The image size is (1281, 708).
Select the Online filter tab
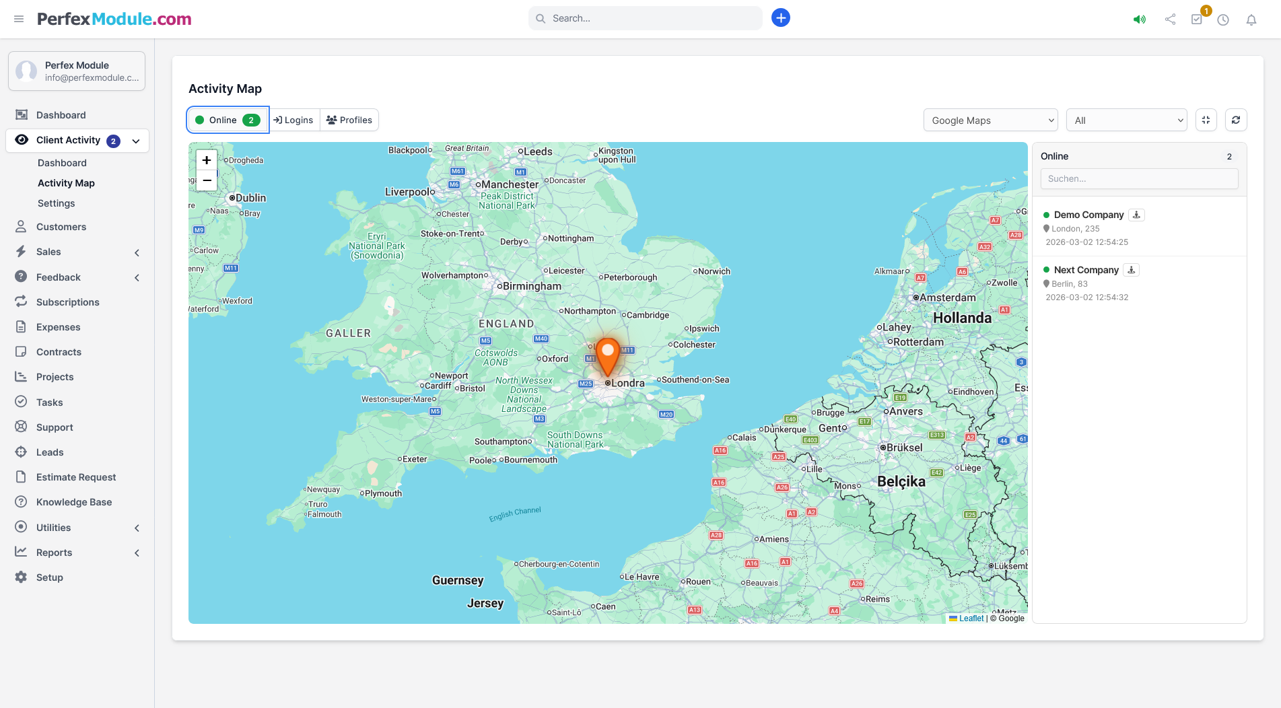(x=228, y=120)
